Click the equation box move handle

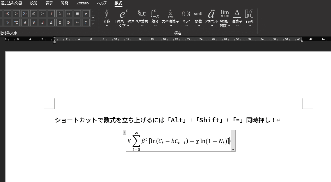point(124,132)
